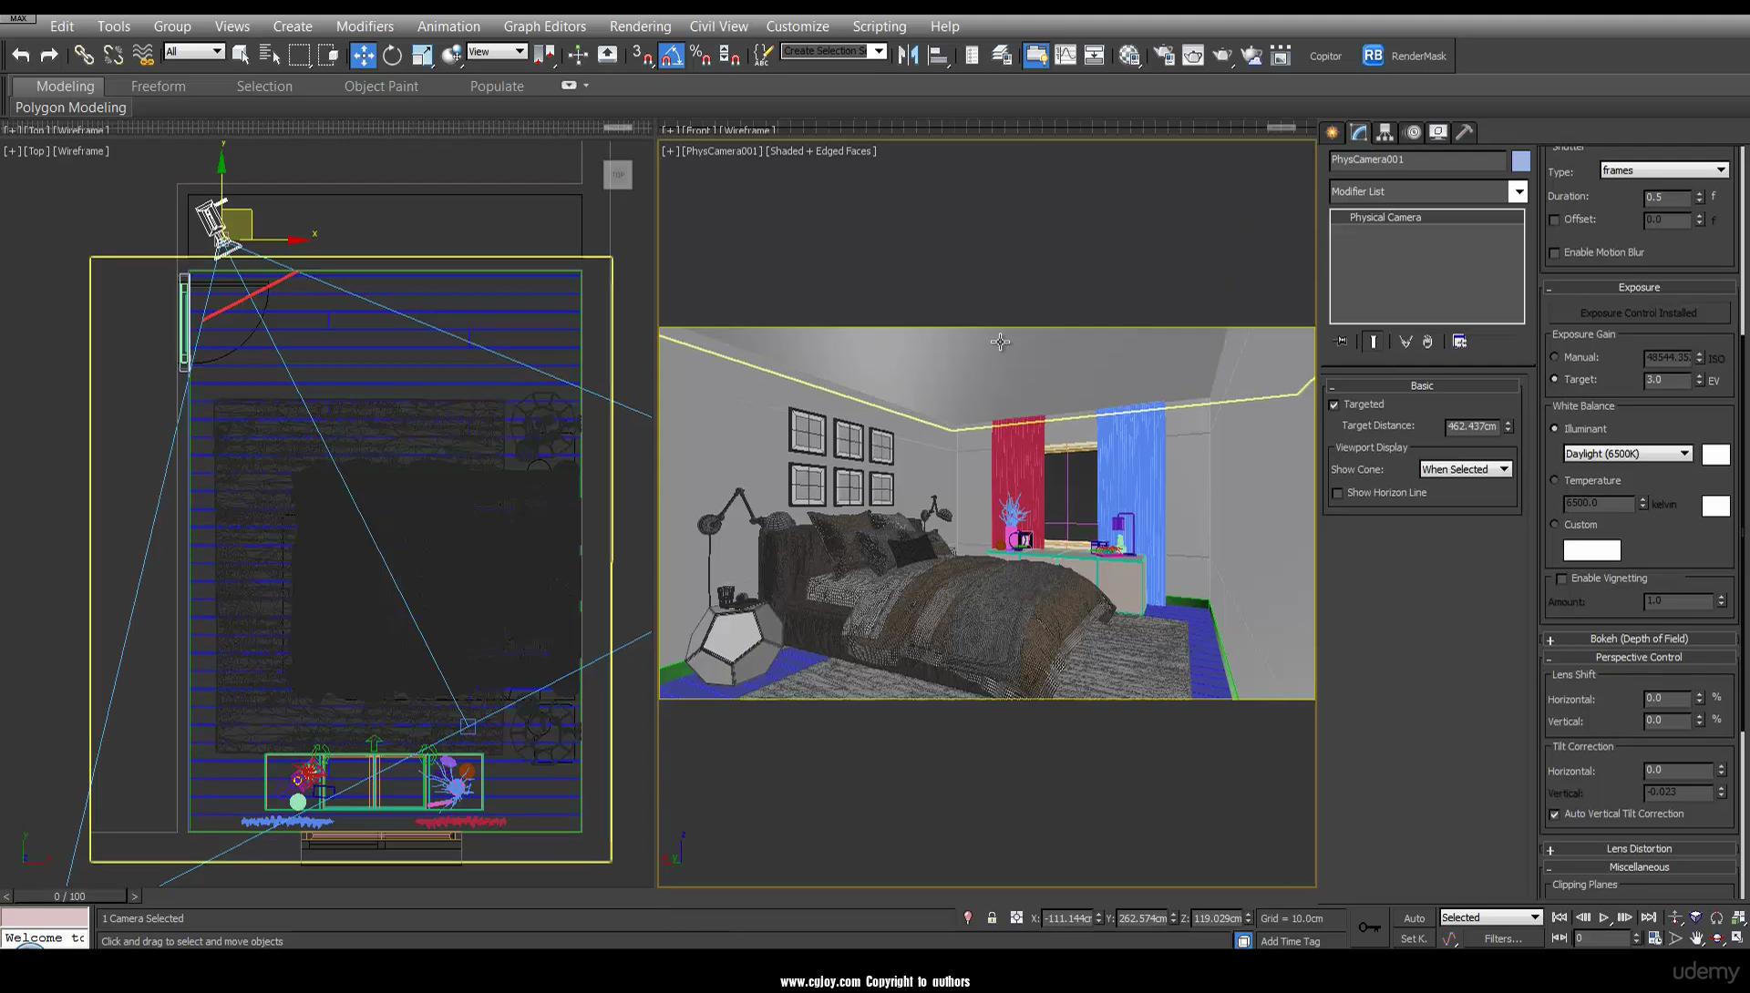Expand the Bokeh Depth of Field section
The width and height of the screenshot is (1750, 993).
point(1551,638)
